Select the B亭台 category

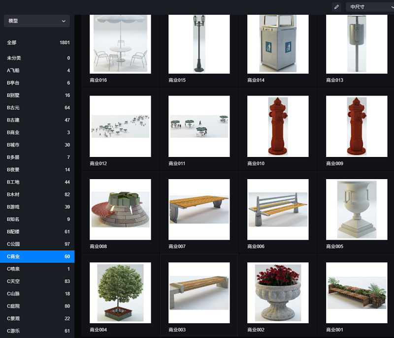click(37, 83)
